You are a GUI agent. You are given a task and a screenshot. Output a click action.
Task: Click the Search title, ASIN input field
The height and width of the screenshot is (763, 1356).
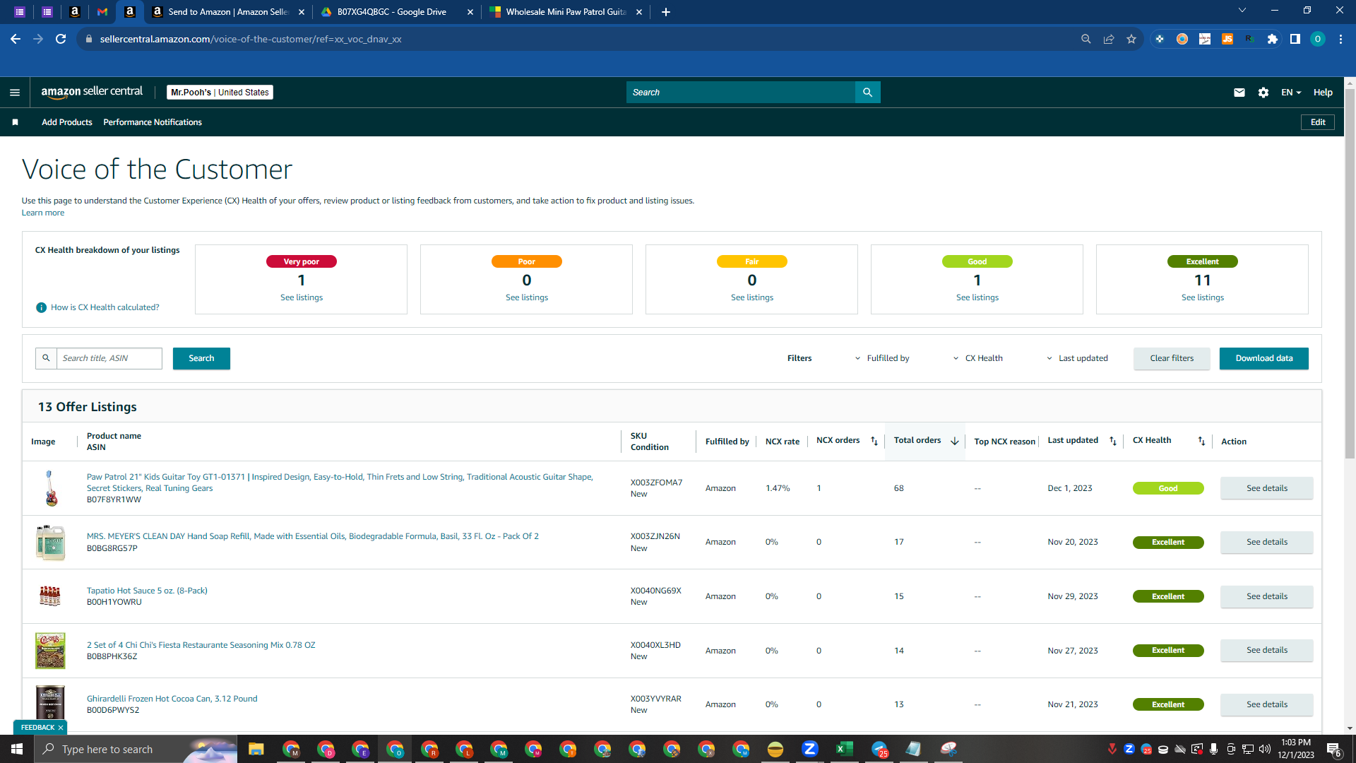tap(109, 358)
